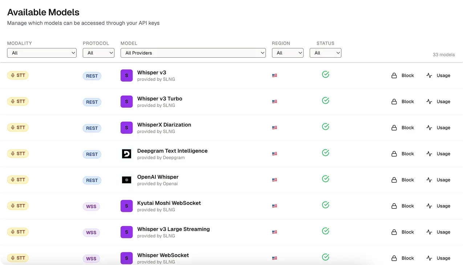Click the status checkmark for Whisper v3 Turbo

pos(325,100)
